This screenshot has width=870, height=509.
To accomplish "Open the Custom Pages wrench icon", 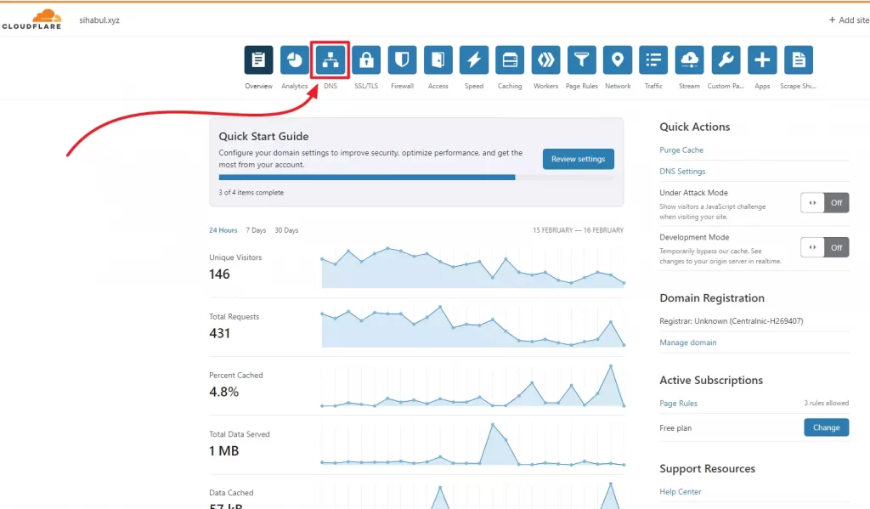I will point(726,60).
